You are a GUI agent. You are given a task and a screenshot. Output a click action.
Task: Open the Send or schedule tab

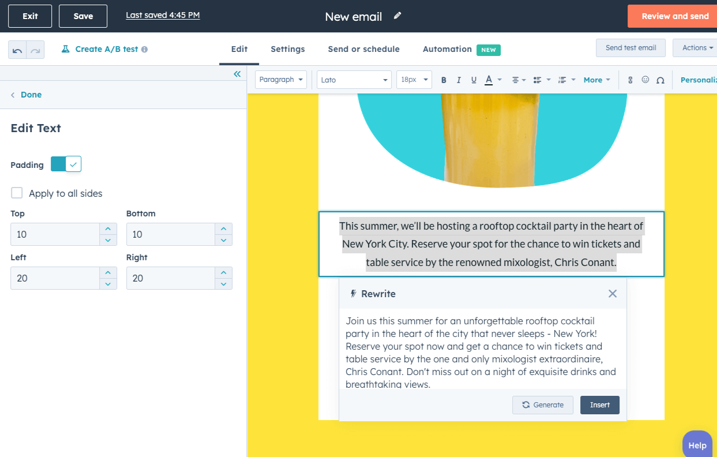[x=363, y=49]
